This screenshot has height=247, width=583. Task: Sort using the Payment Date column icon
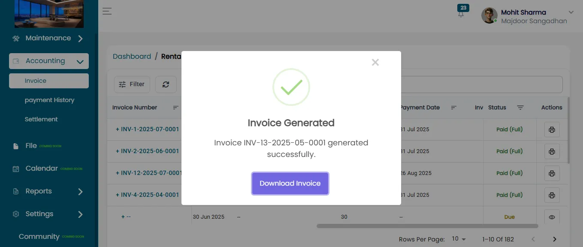[454, 108]
